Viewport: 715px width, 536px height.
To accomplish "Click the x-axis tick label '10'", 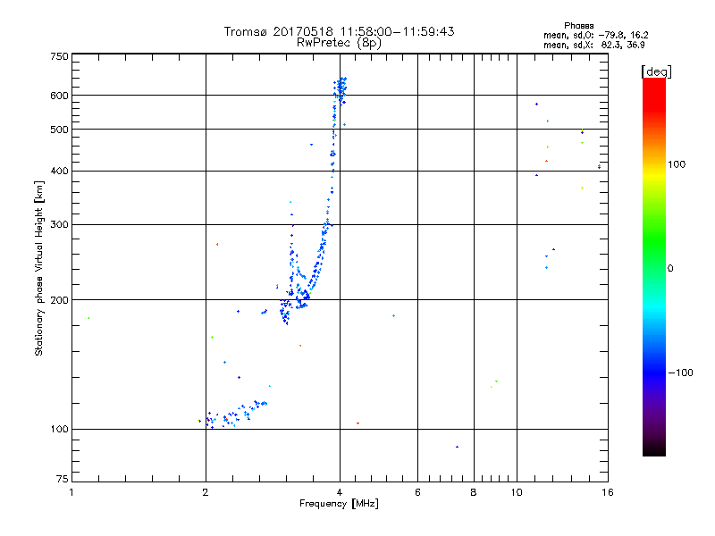I will tap(517, 492).
